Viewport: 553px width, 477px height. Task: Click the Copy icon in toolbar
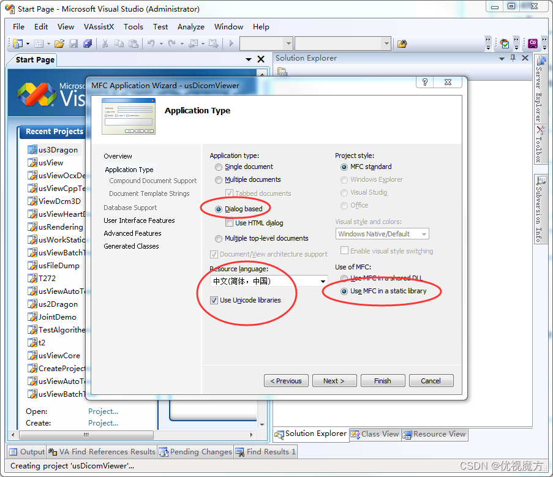click(x=119, y=43)
